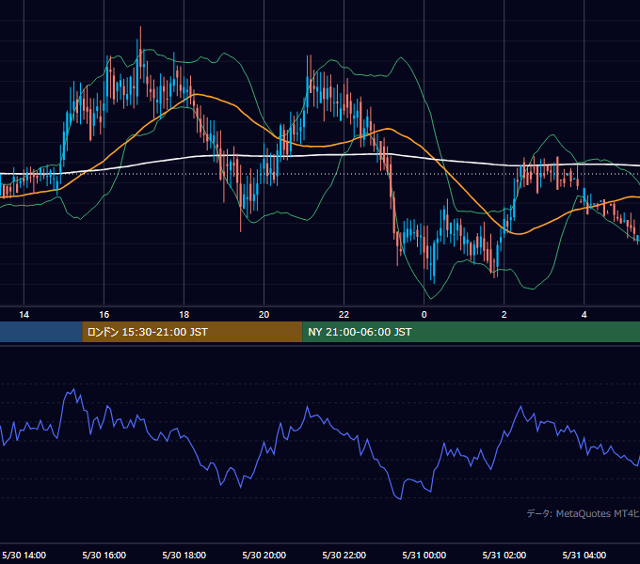Click the 0 hour axis label
This screenshot has height=564, width=640.
pos(424,315)
